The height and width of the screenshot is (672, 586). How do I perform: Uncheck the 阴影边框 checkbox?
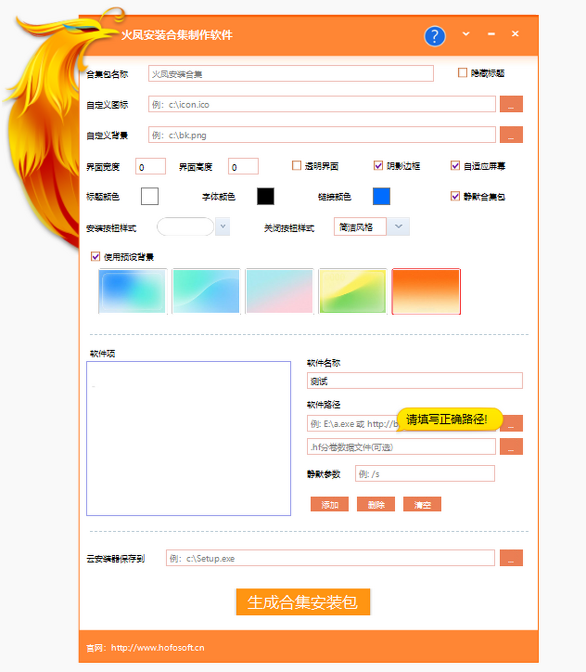378,166
